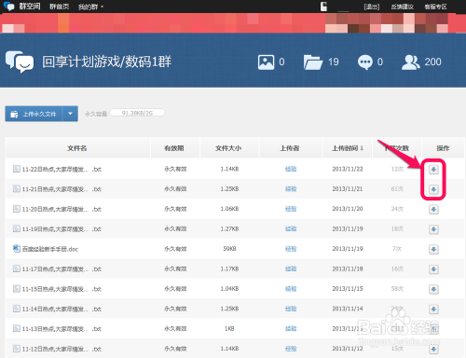Open the 11-17 txt file name
This screenshot has width=466, height=358.
click(62, 269)
